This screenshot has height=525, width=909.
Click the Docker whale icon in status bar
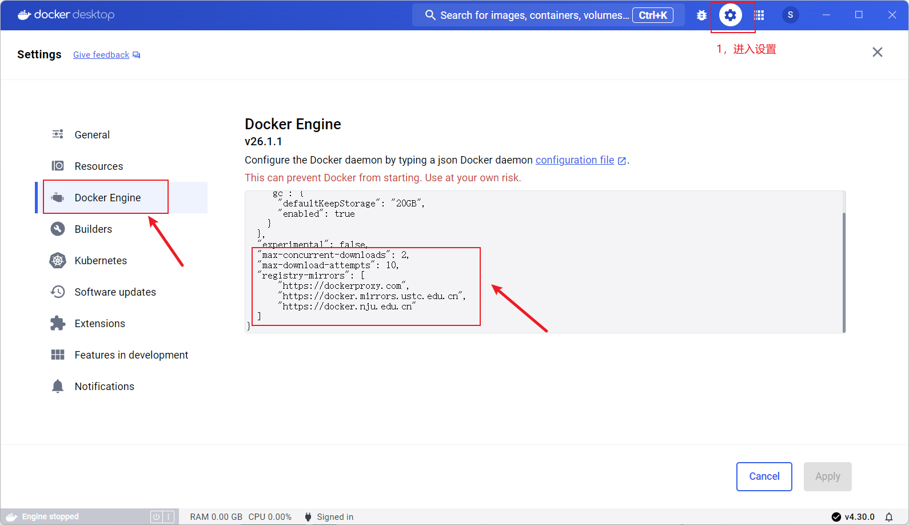click(x=11, y=517)
